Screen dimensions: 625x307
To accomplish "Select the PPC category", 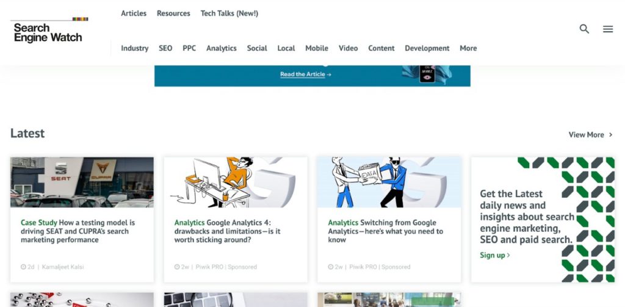I will tap(189, 48).
